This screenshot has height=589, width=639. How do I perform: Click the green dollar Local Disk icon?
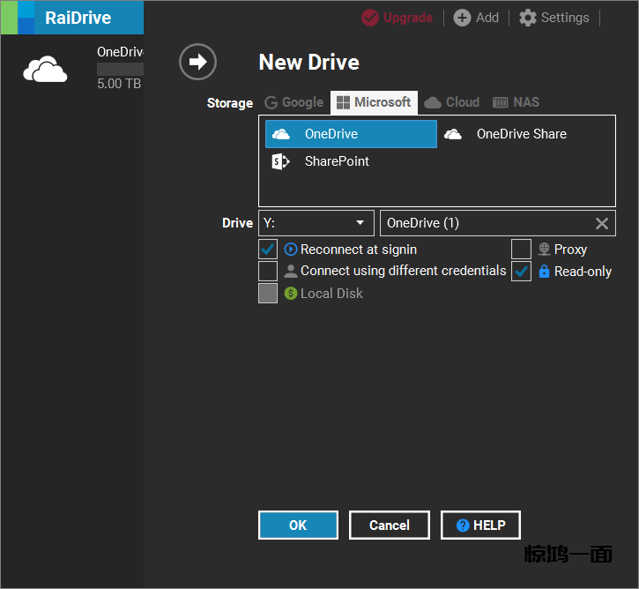291,293
